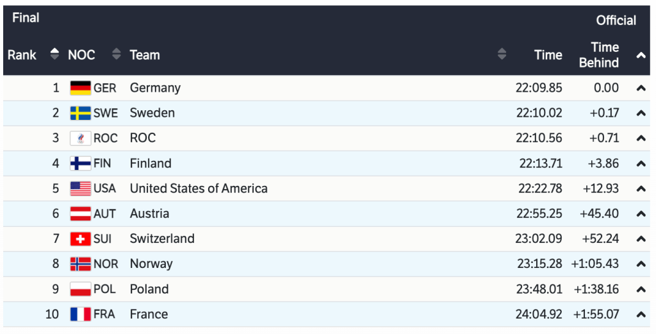
Task: Select Switzerland's time 23:02.09 cell
Action: [x=538, y=238]
